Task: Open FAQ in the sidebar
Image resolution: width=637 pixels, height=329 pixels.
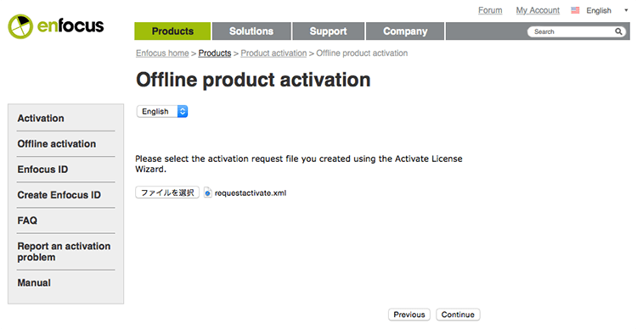Action: click(x=27, y=220)
